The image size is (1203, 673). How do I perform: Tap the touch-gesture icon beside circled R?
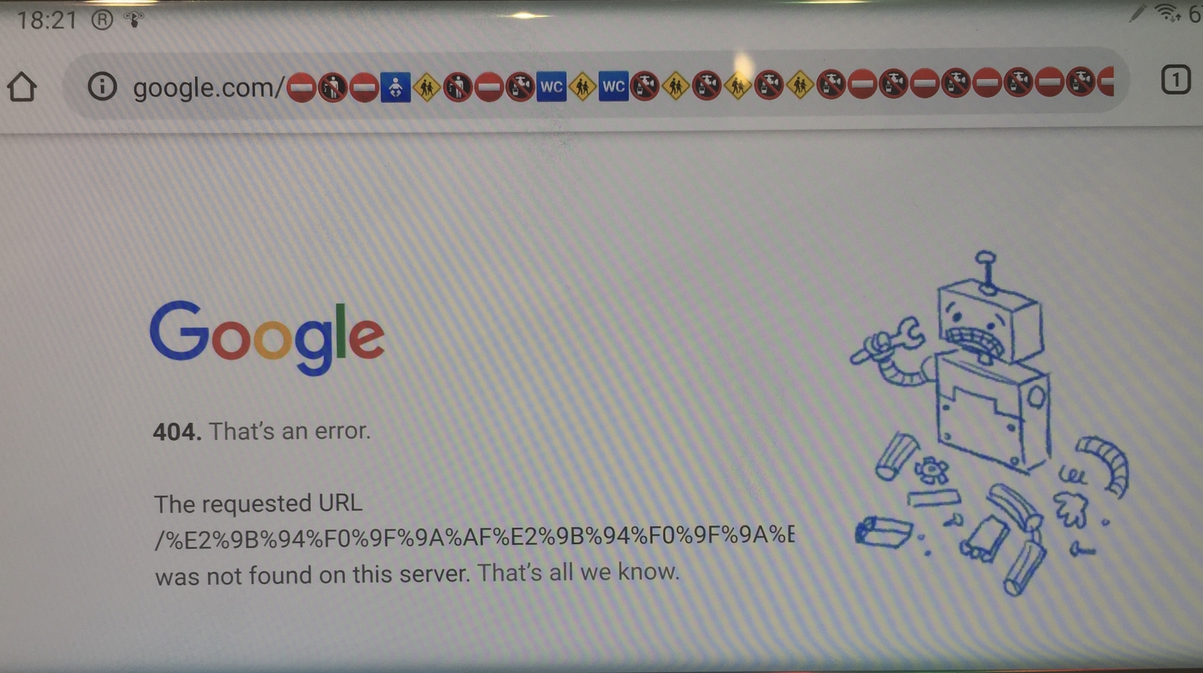(134, 20)
